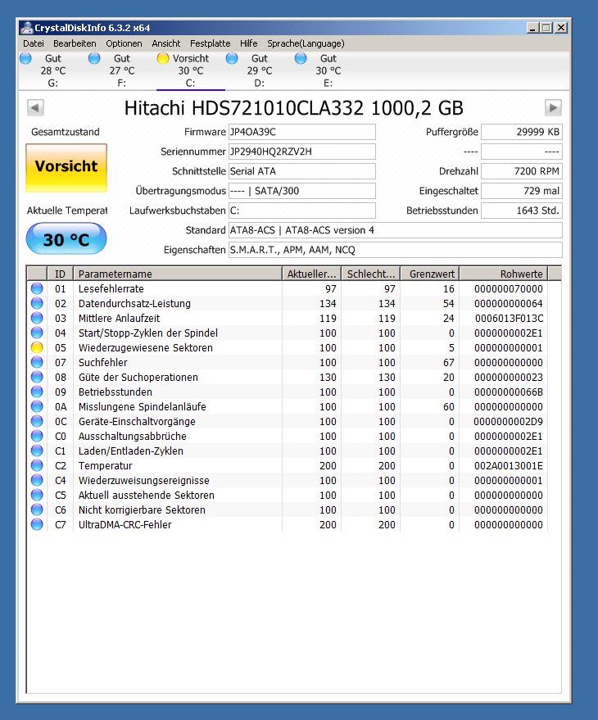Click the Schnittstelle field Serial ATA
This screenshot has height=720, width=598.
tap(302, 171)
